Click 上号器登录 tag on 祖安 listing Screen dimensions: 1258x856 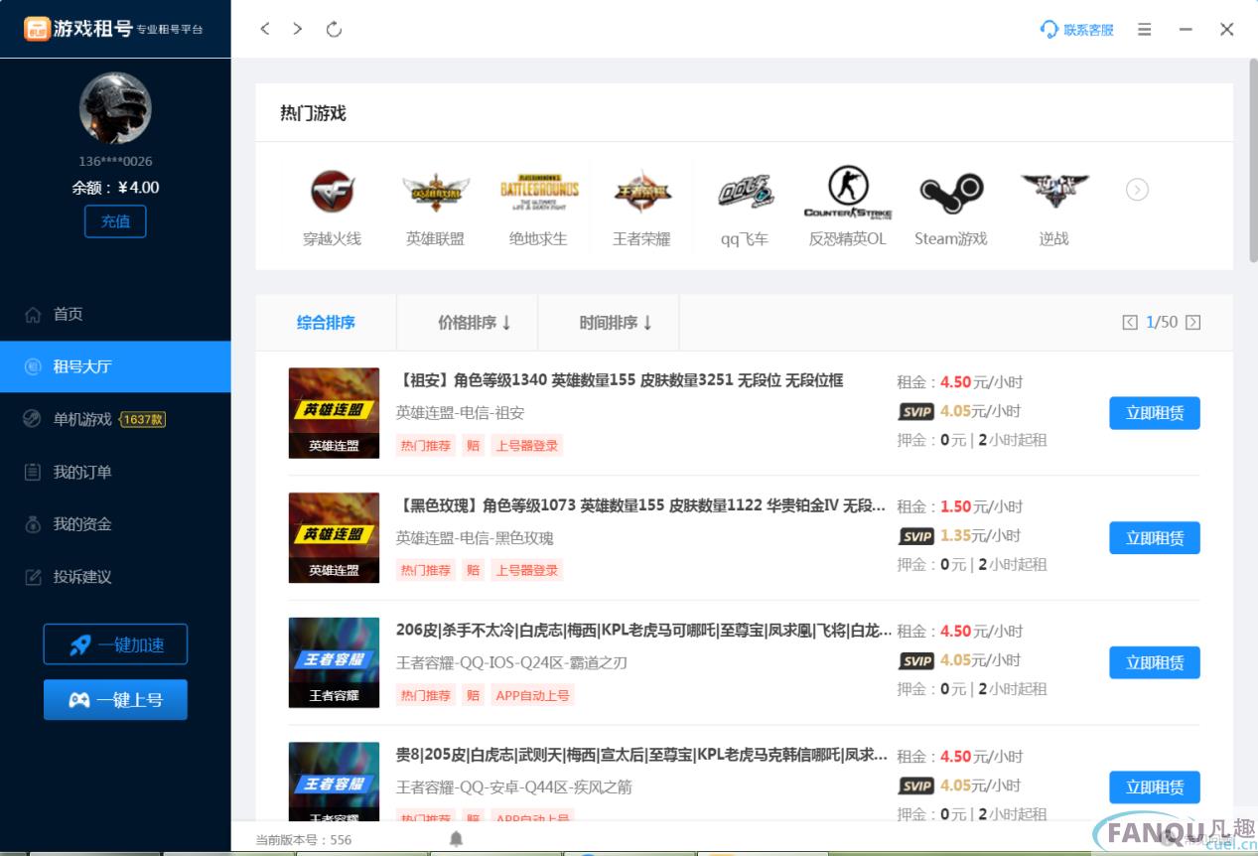pyautogui.click(x=527, y=446)
